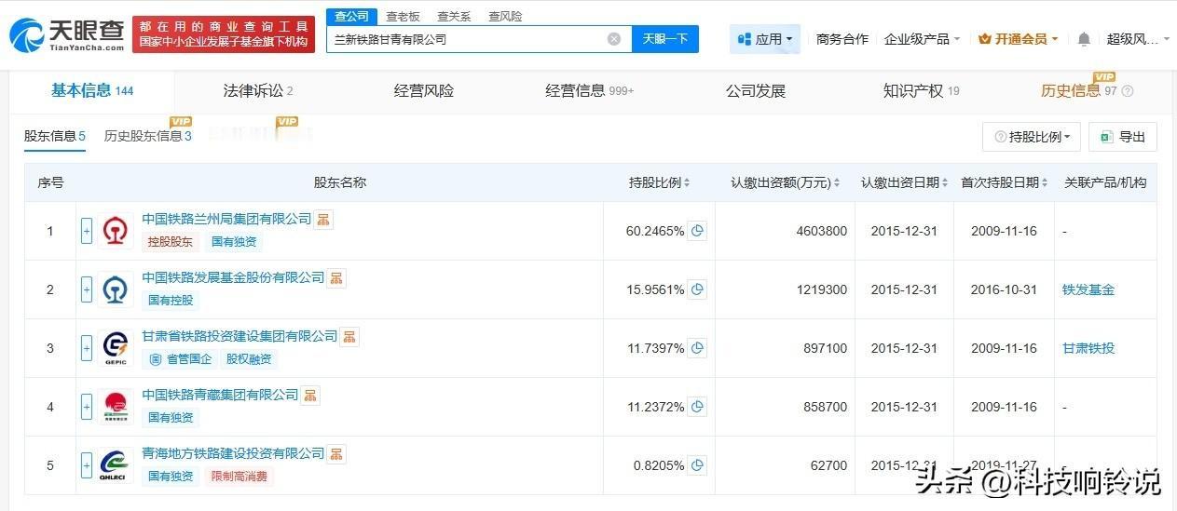
Task: Switch to 查公司 search tab
Action: 352,16
